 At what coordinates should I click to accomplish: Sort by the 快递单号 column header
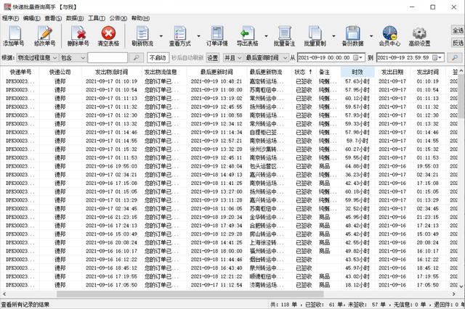[x=21, y=72]
